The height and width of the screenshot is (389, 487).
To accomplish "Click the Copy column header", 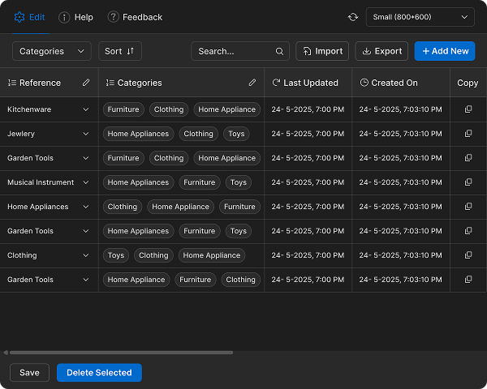I will pyautogui.click(x=468, y=83).
